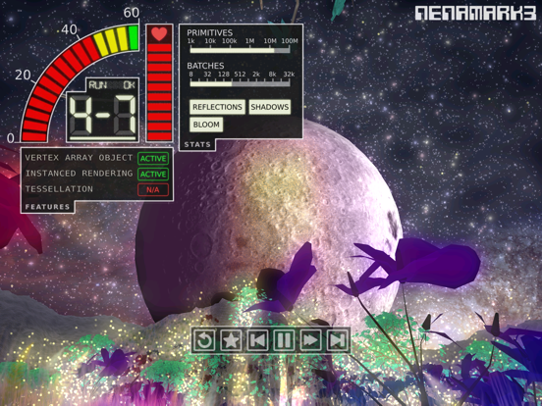The width and height of the screenshot is (542, 406).
Task: Click the 100M mark on the primitives scale
Action: pyautogui.click(x=290, y=41)
